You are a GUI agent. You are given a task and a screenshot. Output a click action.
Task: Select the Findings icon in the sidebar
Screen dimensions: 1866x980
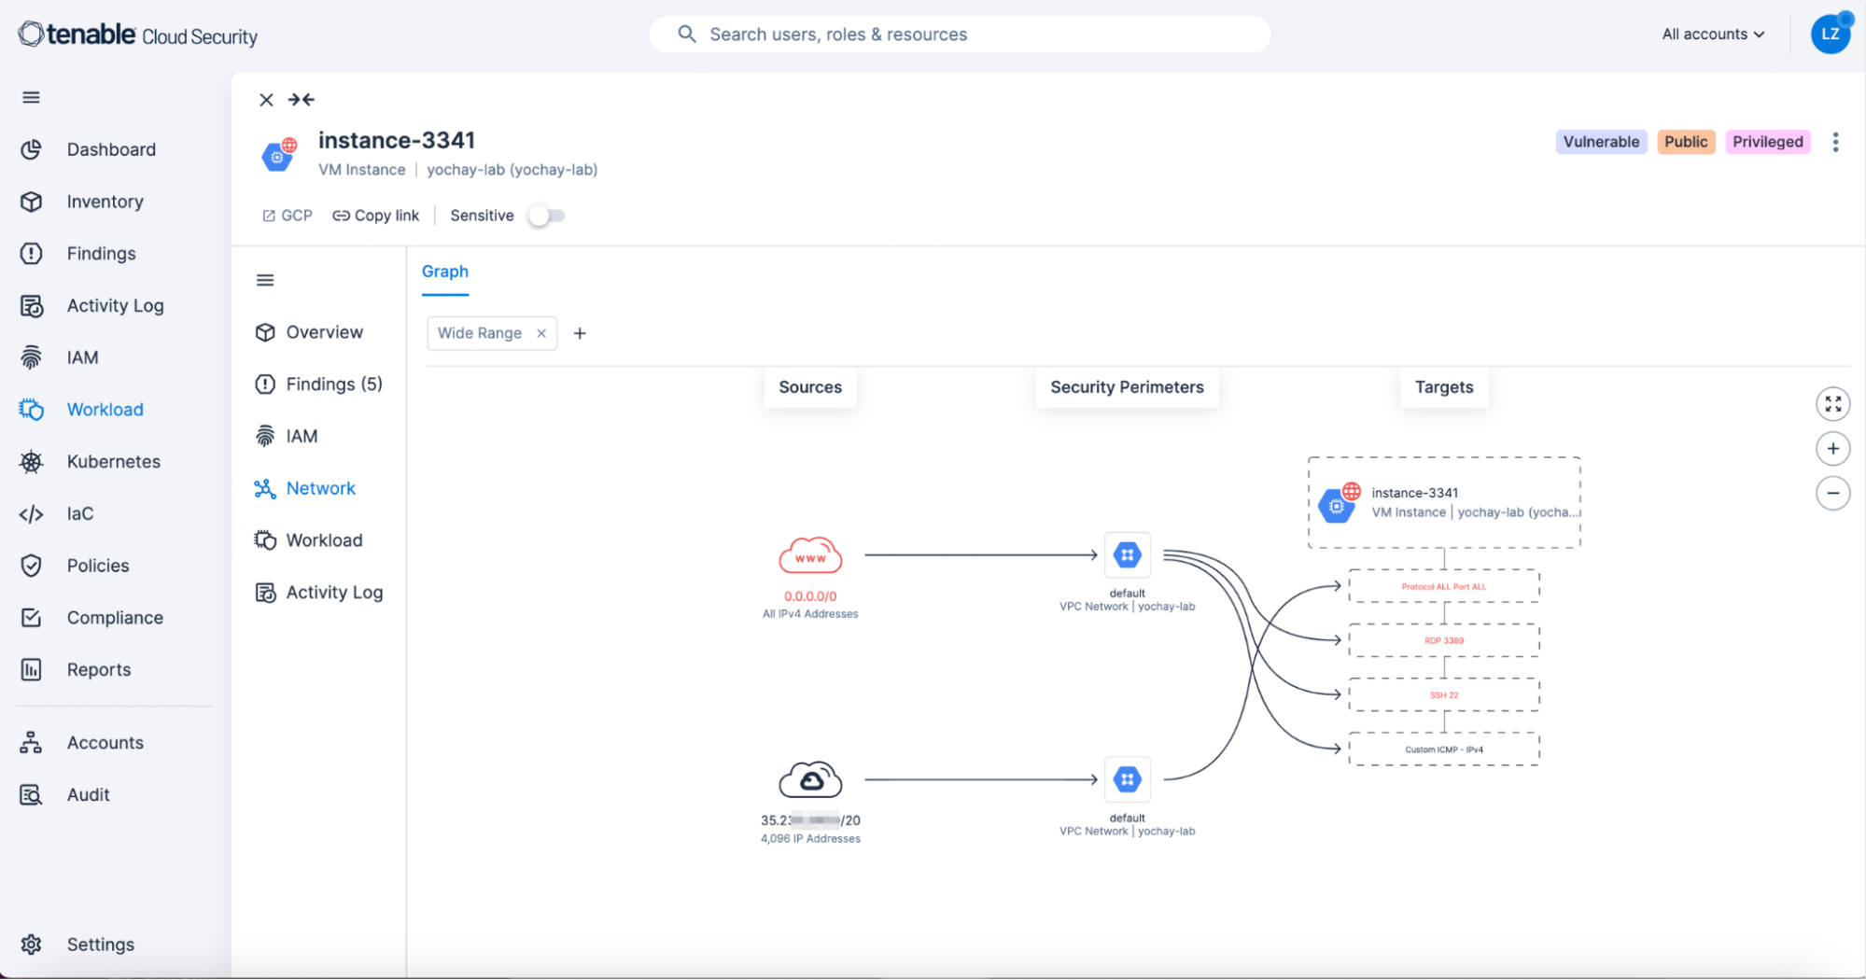(x=31, y=253)
